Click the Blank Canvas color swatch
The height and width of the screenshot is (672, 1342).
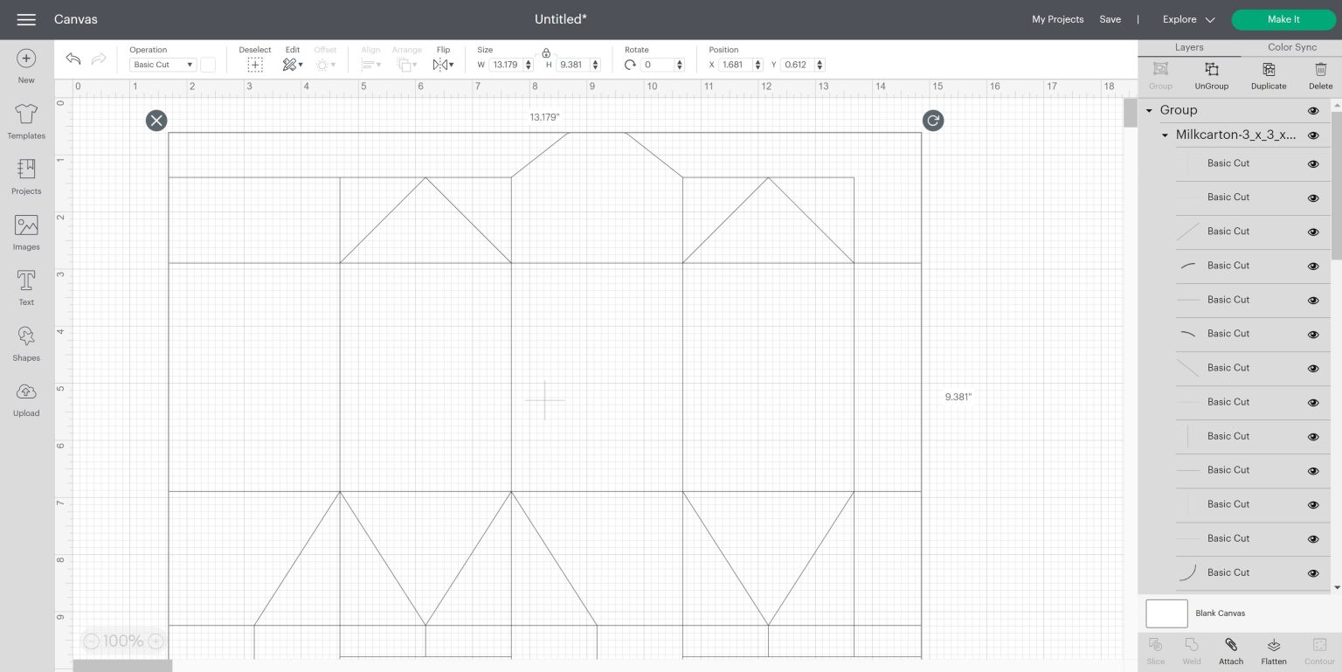point(1166,613)
